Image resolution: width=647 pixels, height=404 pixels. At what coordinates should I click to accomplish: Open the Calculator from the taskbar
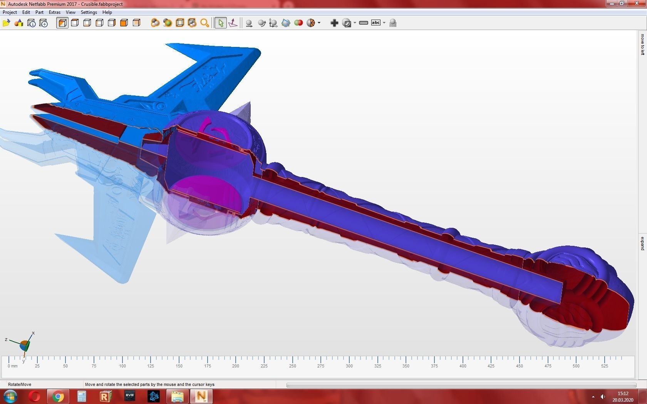(82, 396)
